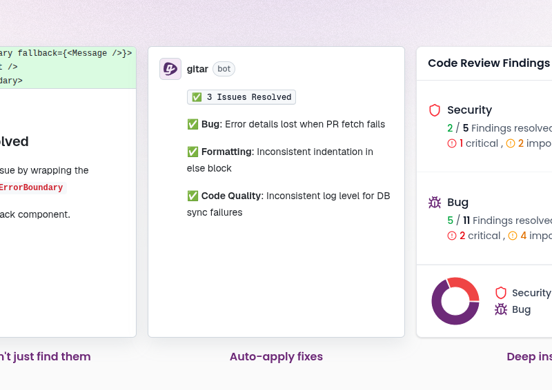This screenshot has height=390, width=552.
Task: Click 'sue by wrapping the' text in left card
Action: pyautogui.click(x=44, y=171)
